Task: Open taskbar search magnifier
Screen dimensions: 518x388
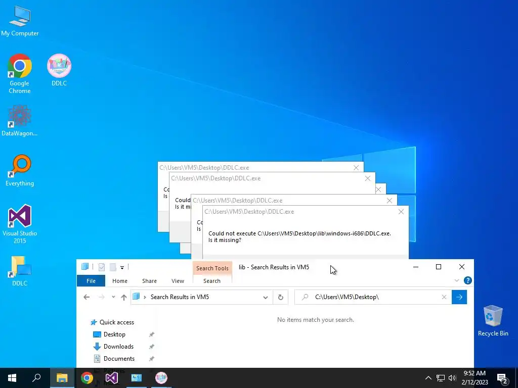Action: point(36,378)
